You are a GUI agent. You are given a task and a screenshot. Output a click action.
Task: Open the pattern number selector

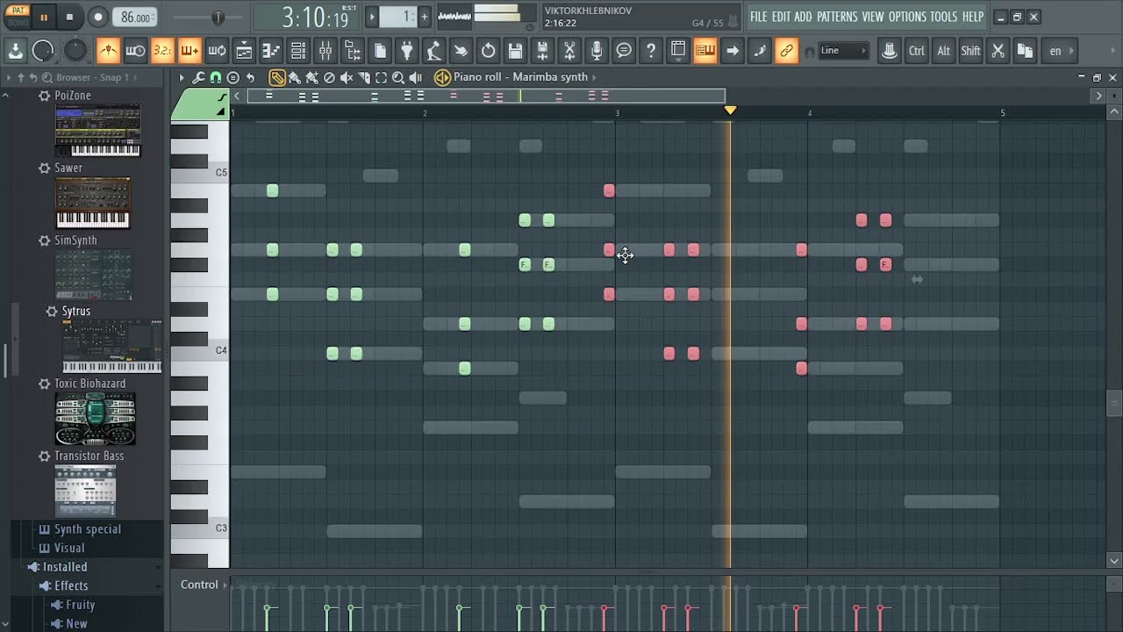(400, 17)
